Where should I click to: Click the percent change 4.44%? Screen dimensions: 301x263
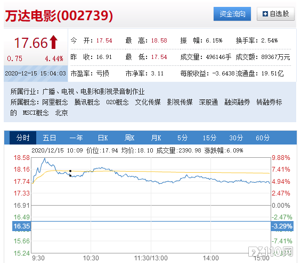point(54,58)
